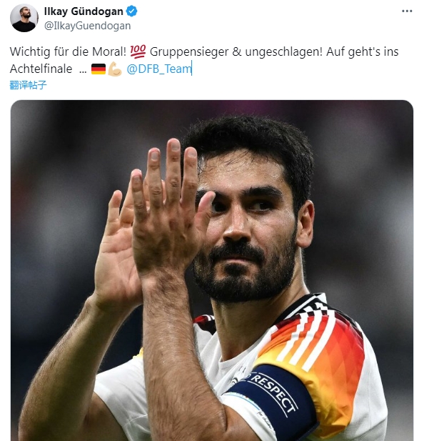Open the attached player photo
This screenshot has width=424, height=441.
[x=212, y=270]
